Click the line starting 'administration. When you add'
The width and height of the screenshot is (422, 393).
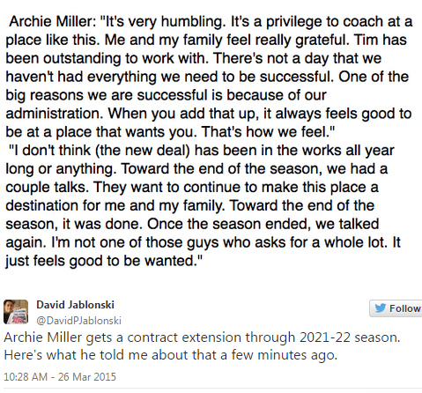[x=209, y=114]
